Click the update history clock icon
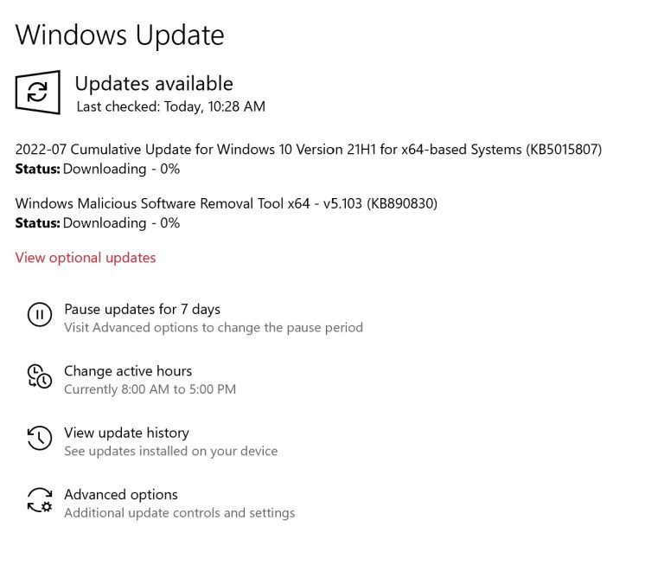The height and width of the screenshot is (578, 664). click(x=40, y=438)
